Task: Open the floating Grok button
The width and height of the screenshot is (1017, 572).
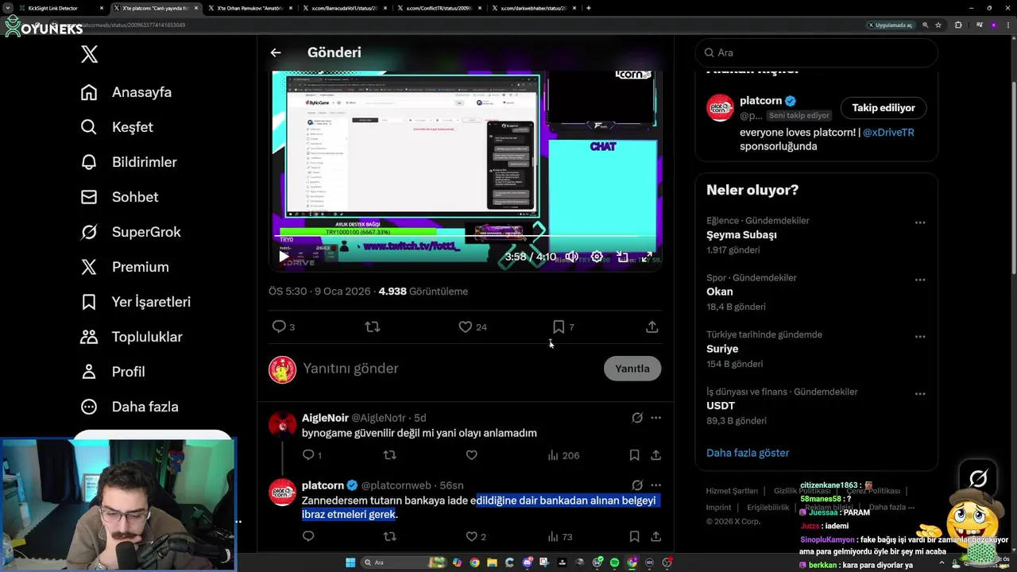Action: coord(978,478)
